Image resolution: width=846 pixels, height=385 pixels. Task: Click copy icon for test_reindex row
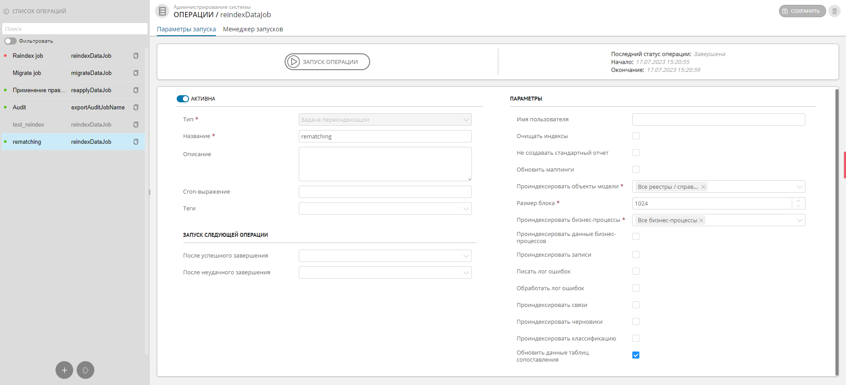(x=136, y=125)
